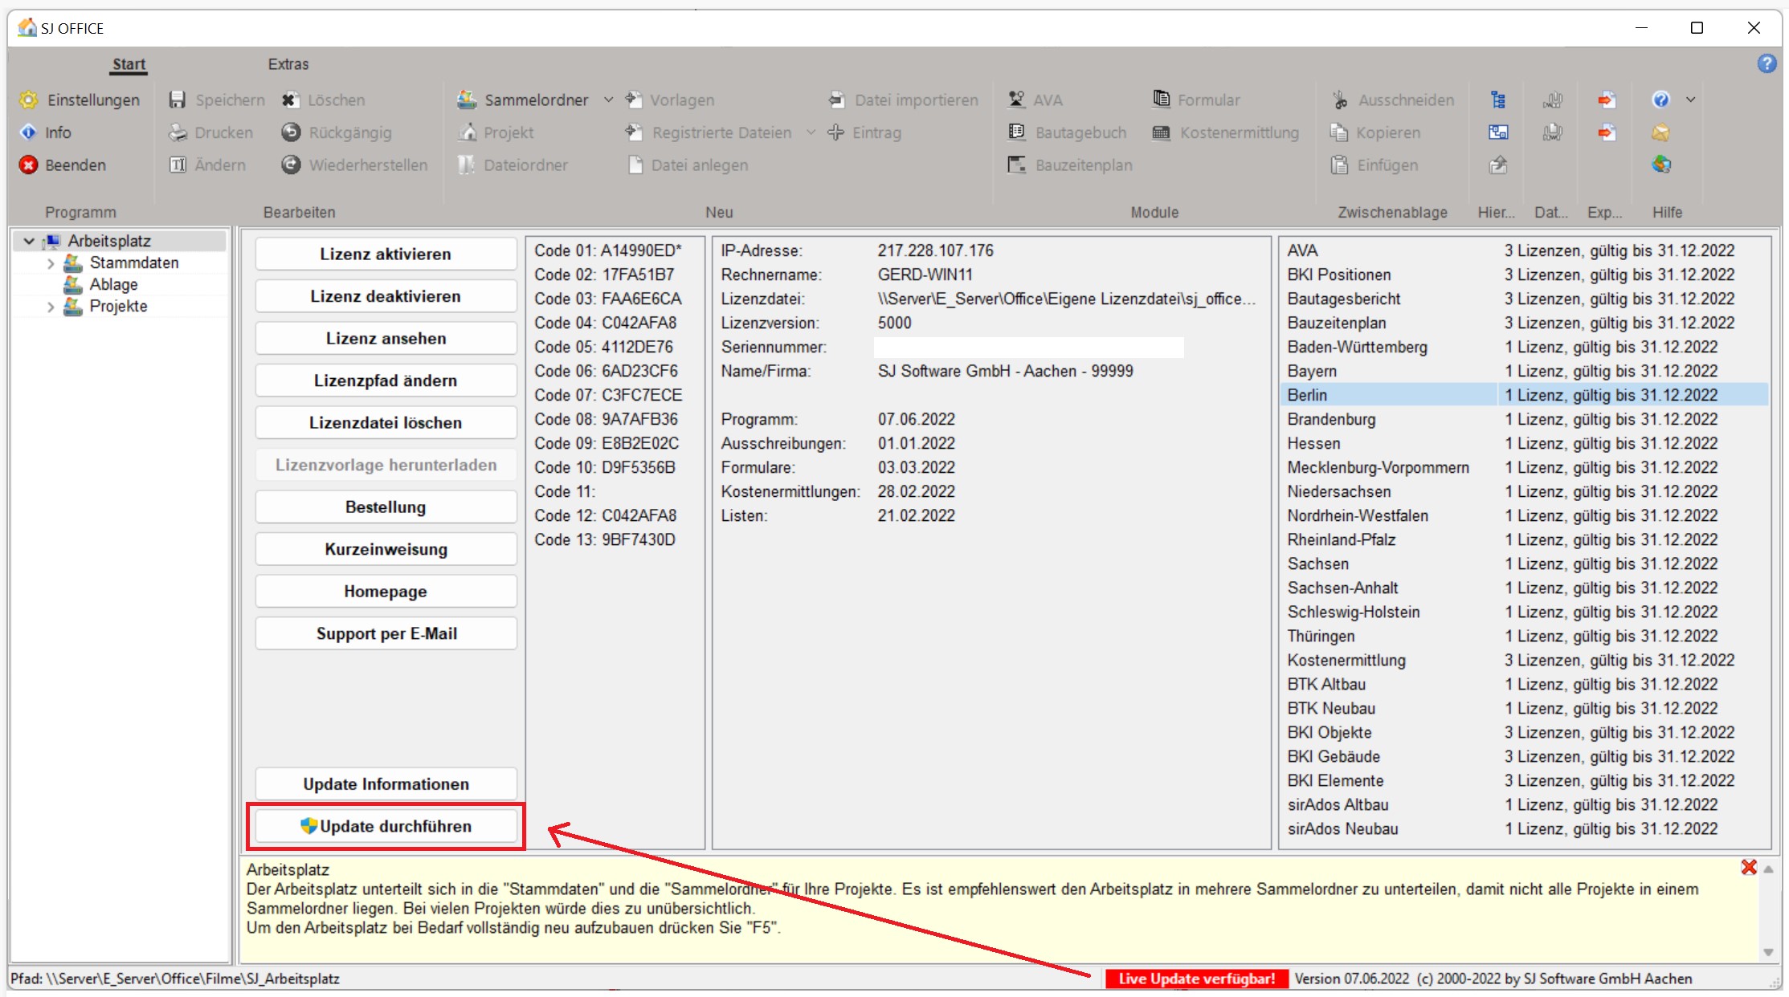The height and width of the screenshot is (997, 1789).
Task: Click the envelope icon in Hilfe group
Action: click(x=1661, y=132)
